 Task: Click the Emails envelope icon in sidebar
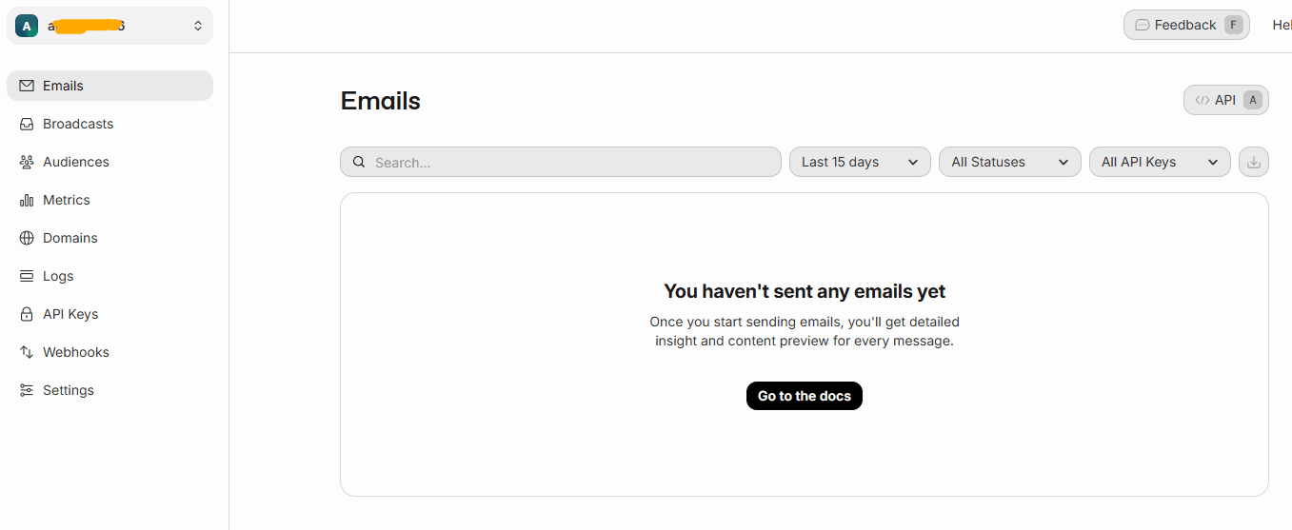(x=27, y=86)
